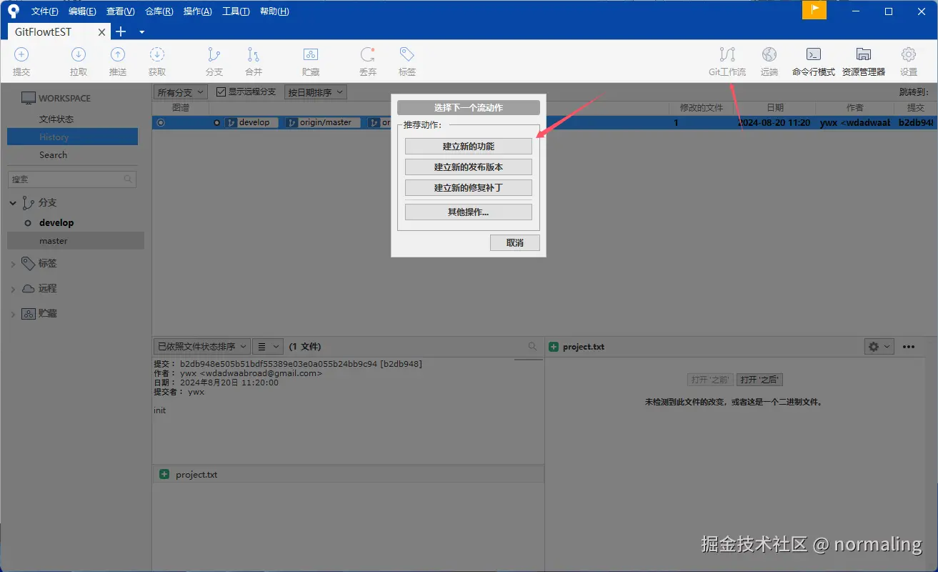Click the yellow flag notification icon

[814, 10]
